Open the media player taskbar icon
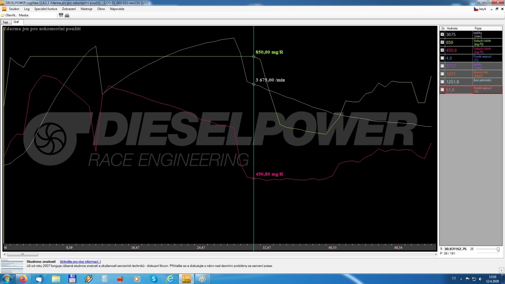The height and width of the screenshot is (284, 505). (x=137, y=279)
